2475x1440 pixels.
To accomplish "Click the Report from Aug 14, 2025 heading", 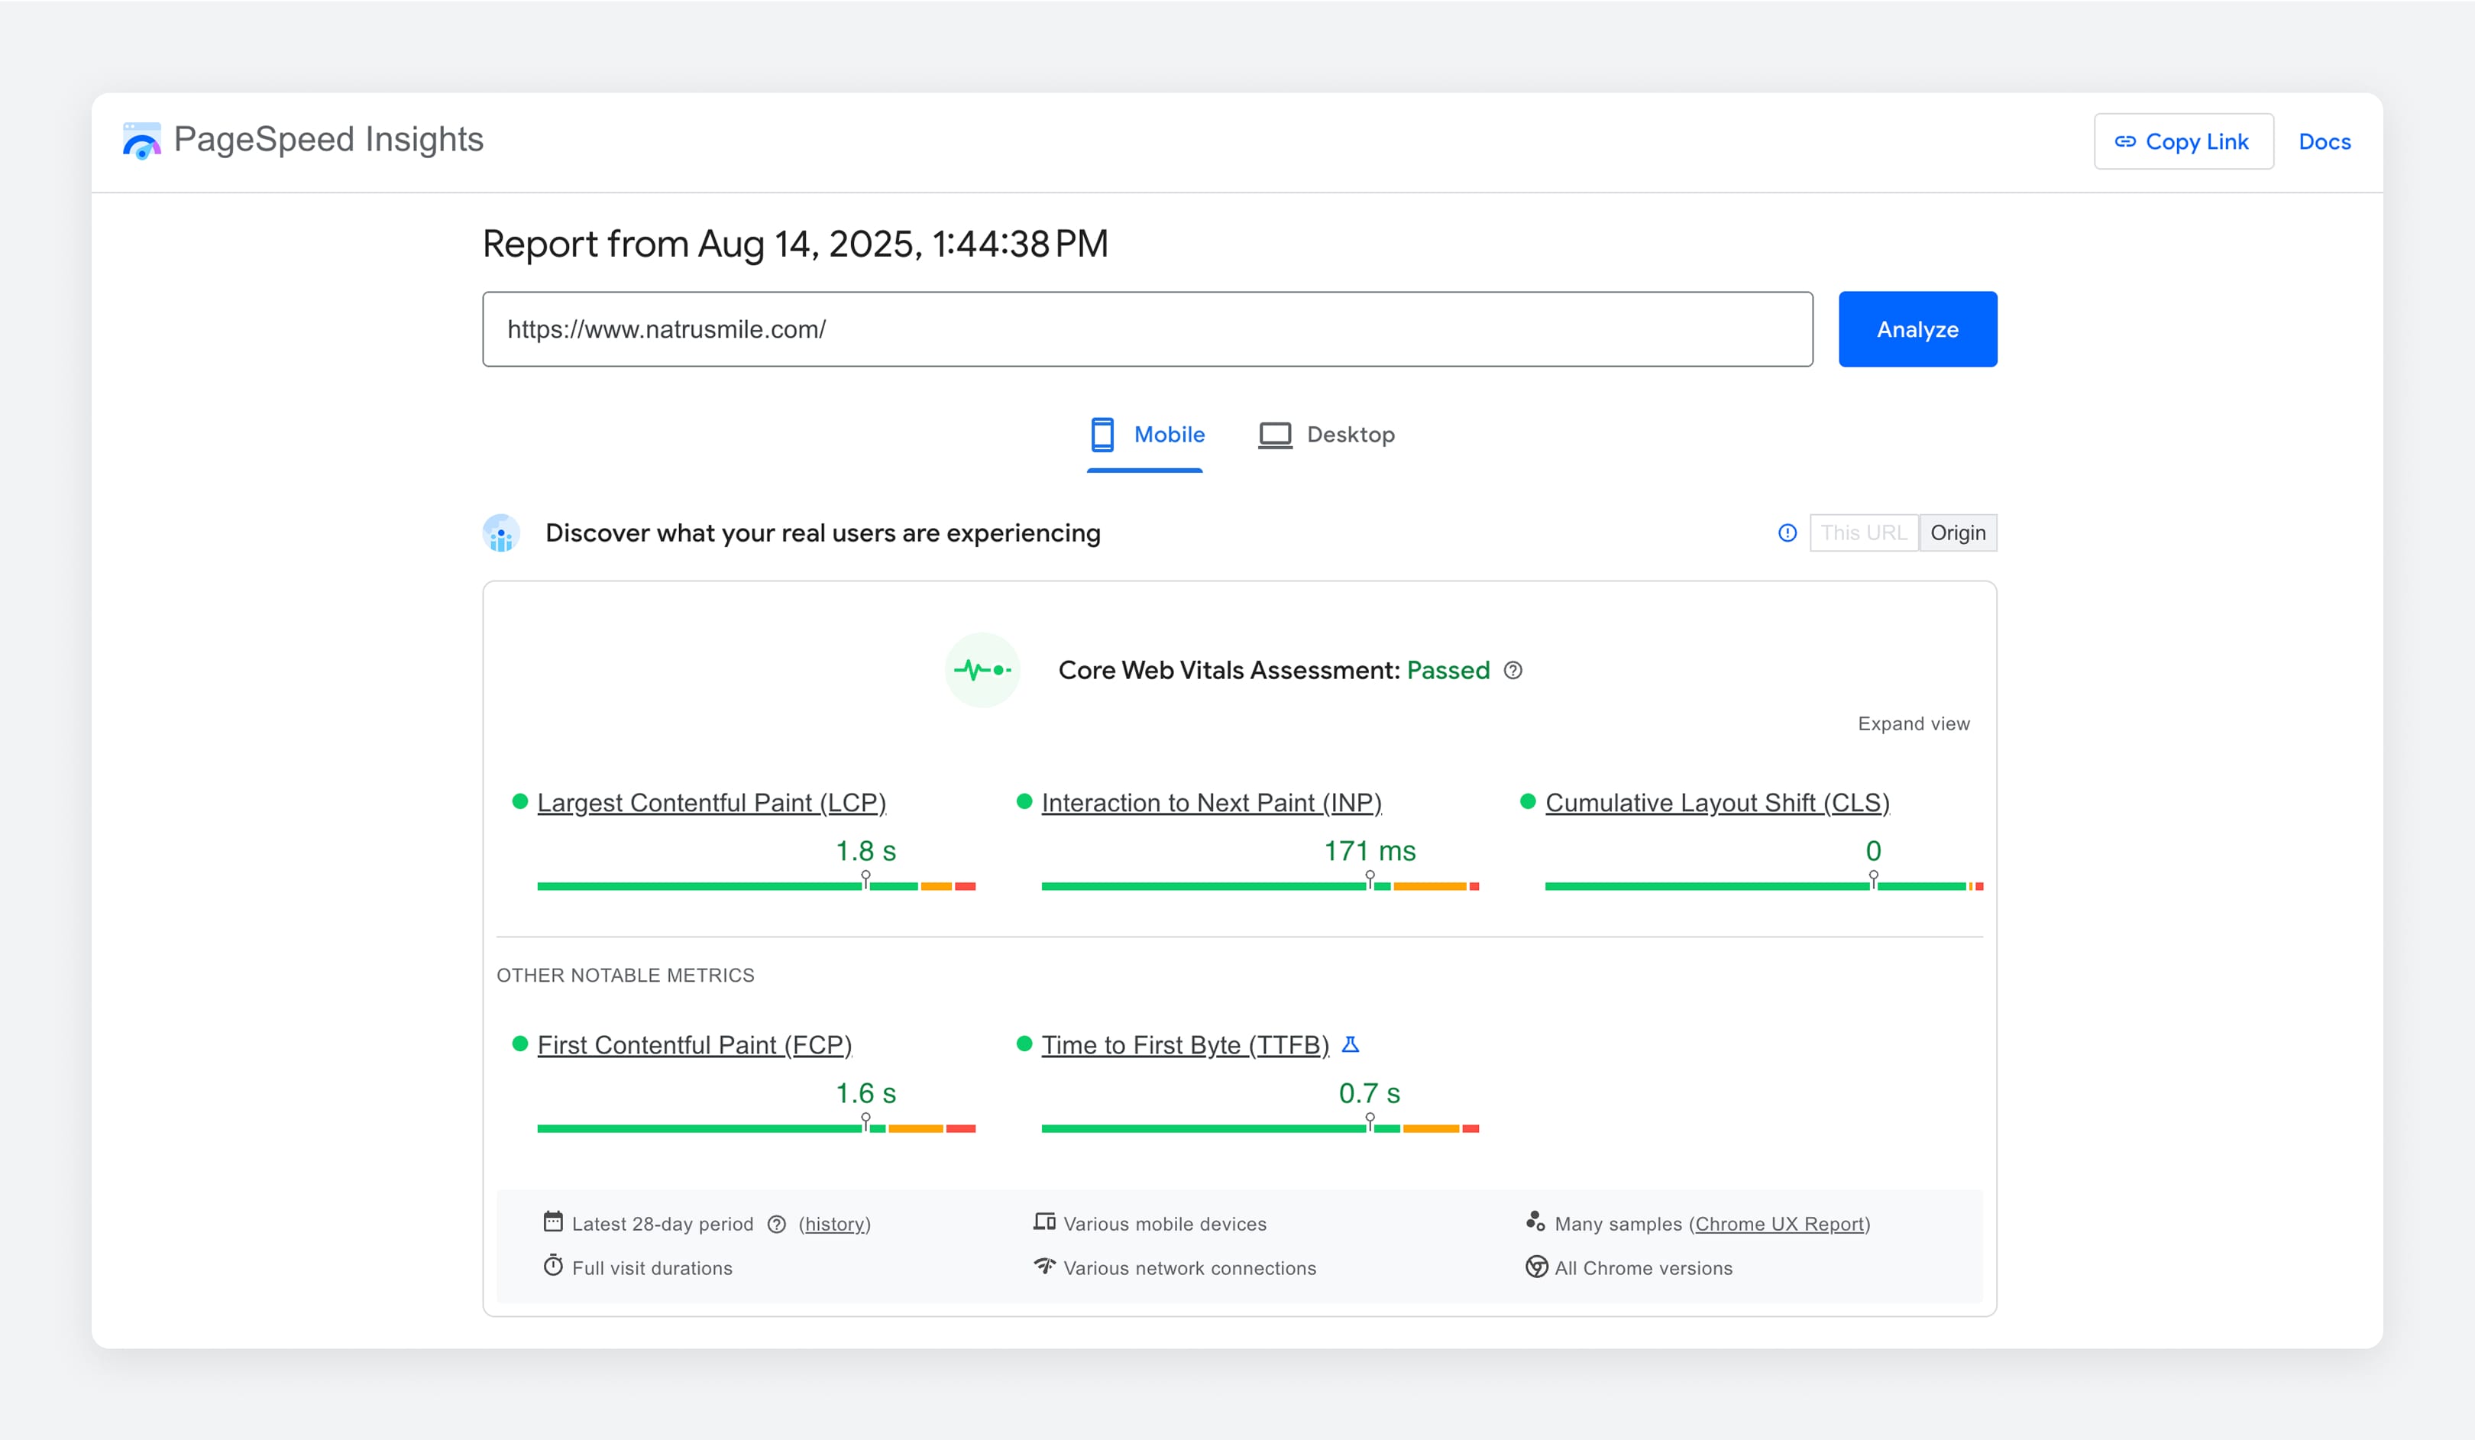I will 794,244.
